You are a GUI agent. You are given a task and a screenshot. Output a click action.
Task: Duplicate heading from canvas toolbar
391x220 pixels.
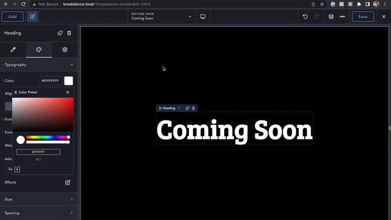[188, 108]
